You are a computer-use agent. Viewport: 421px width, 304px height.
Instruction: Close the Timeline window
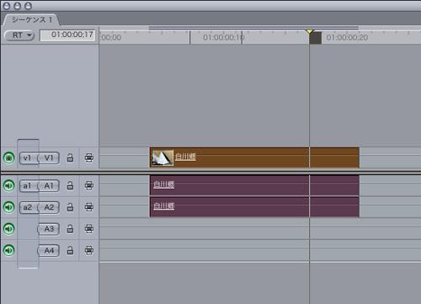(7, 6)
